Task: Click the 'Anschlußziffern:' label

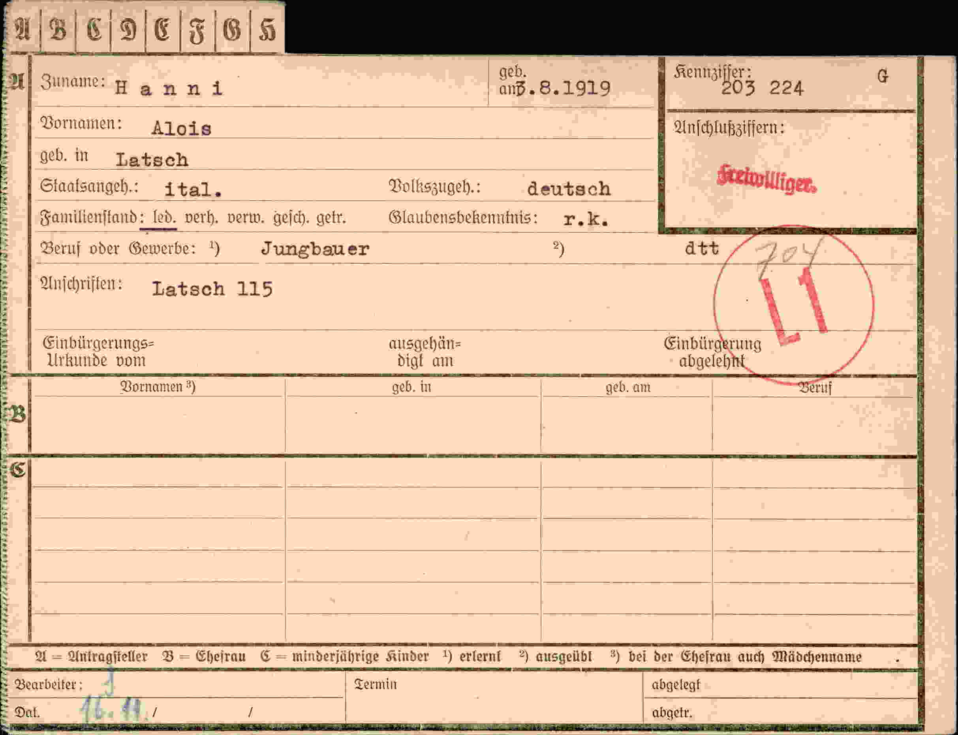Action: [x=729, y=128]
